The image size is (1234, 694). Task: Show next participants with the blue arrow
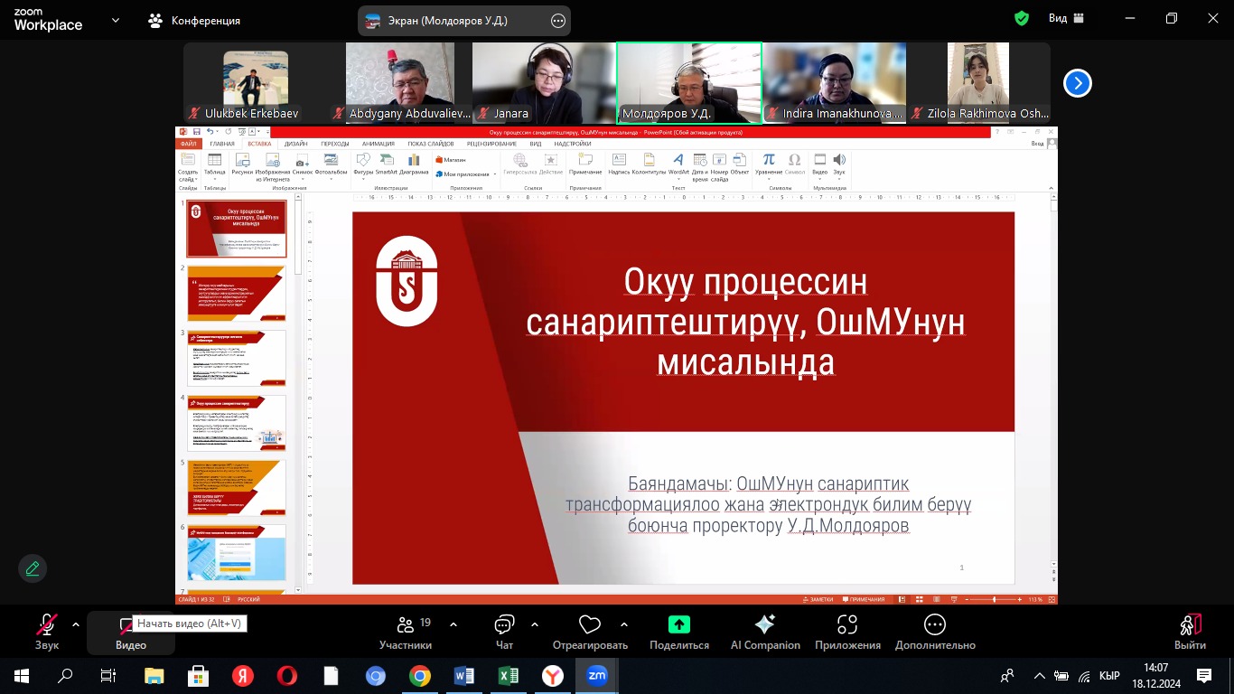pyautogui.click(x=1077, y=83)
